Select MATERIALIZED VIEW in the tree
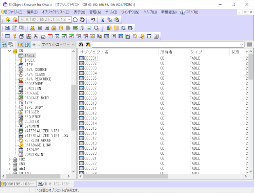Screen dimensions: 254x193 [42, 131]
